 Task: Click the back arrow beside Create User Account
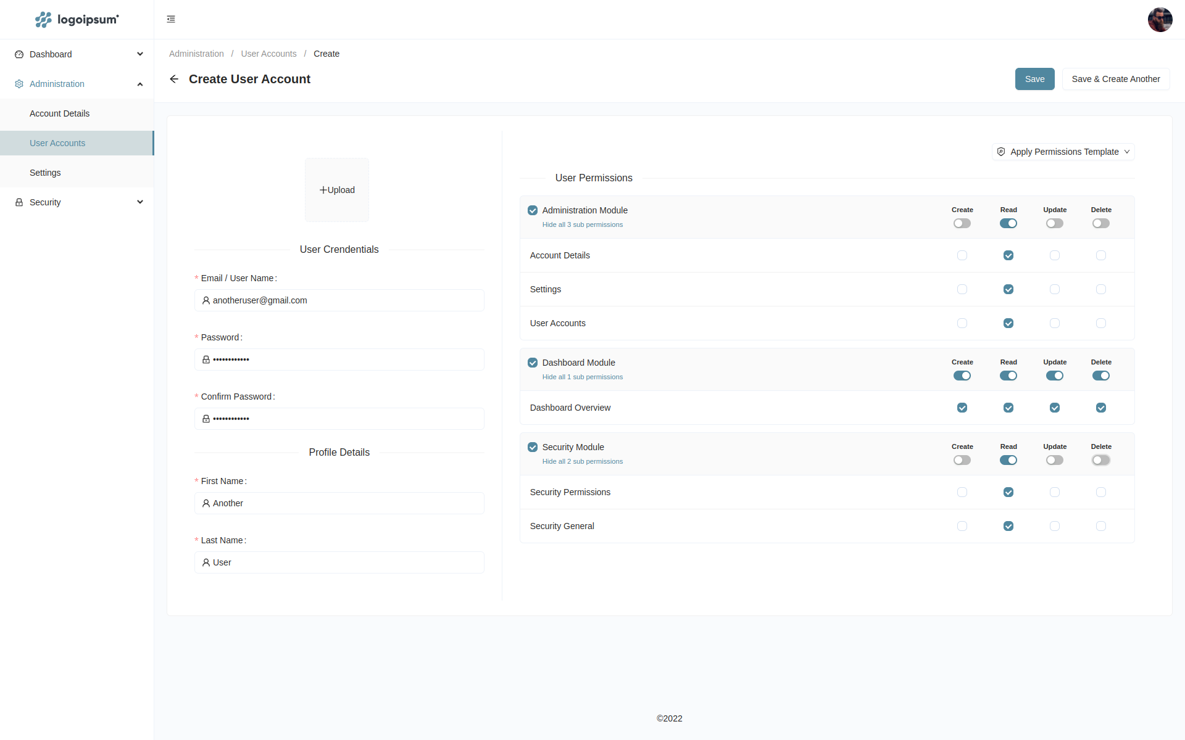[174, 79]
